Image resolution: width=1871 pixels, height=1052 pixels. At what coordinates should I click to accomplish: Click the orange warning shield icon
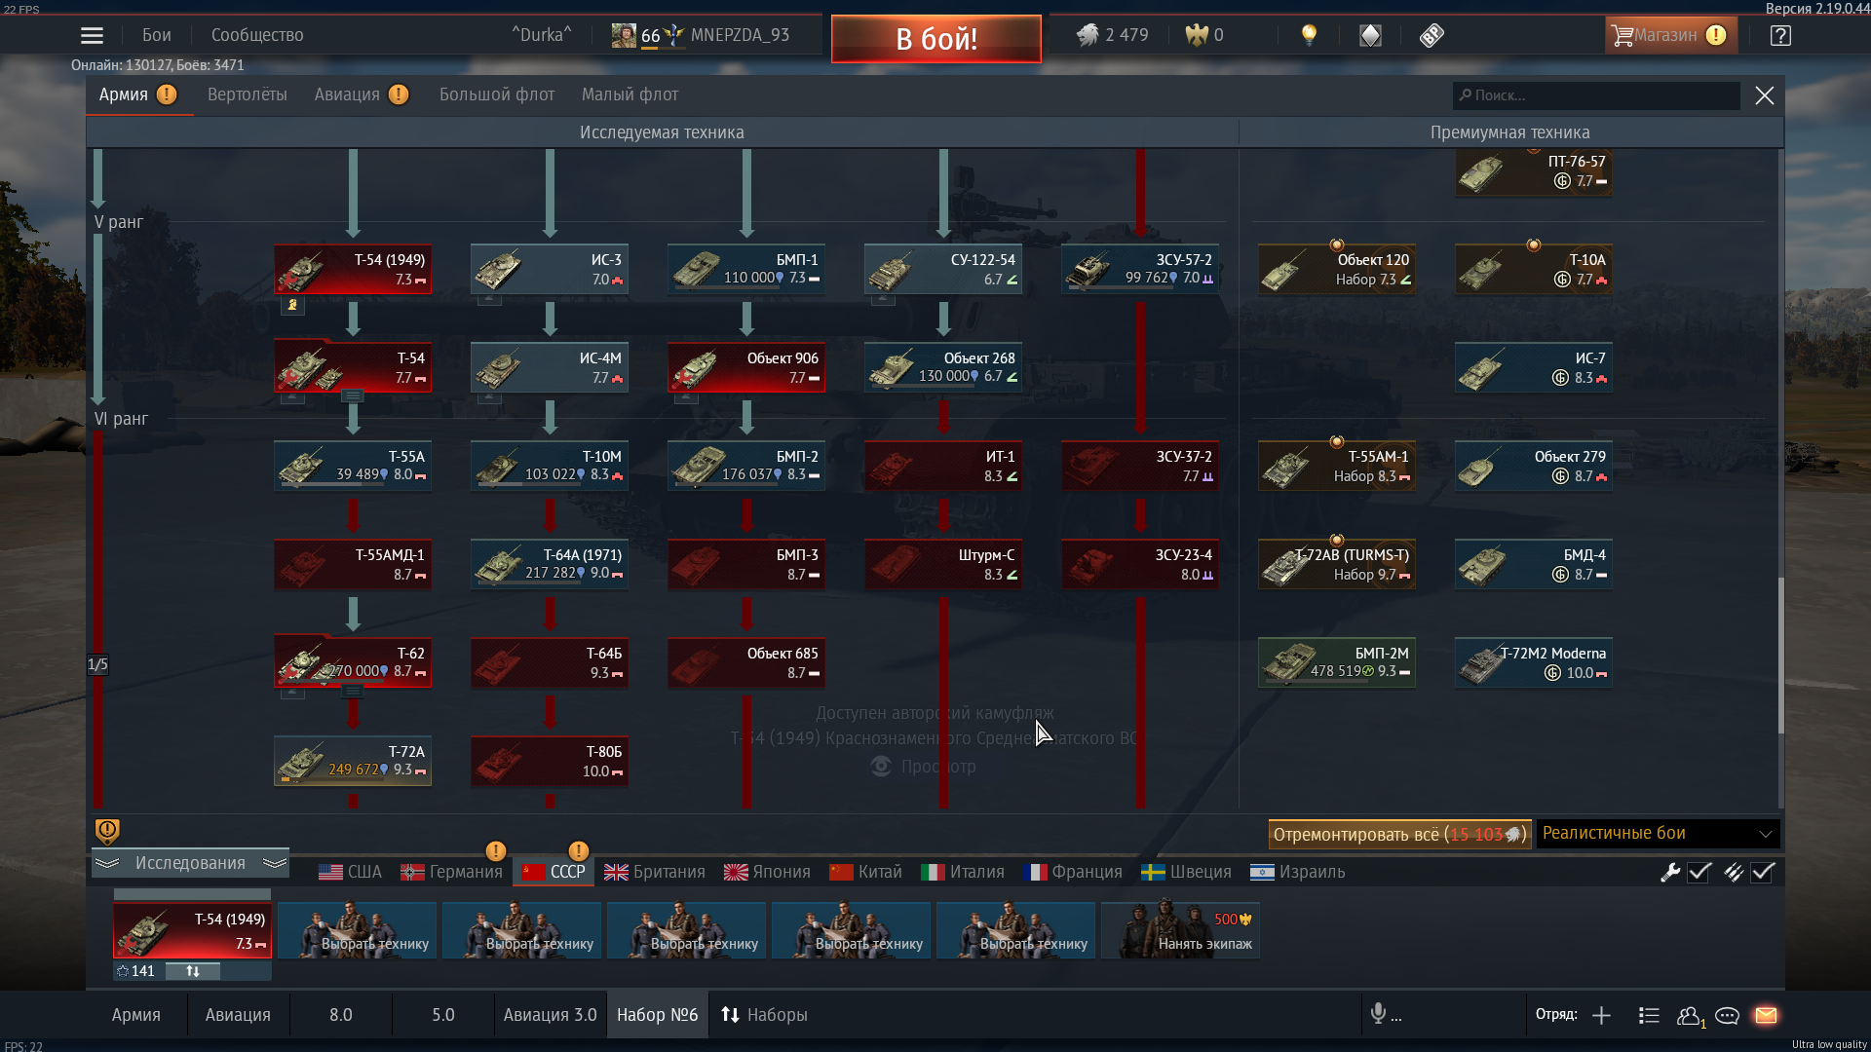click(107, 831)
